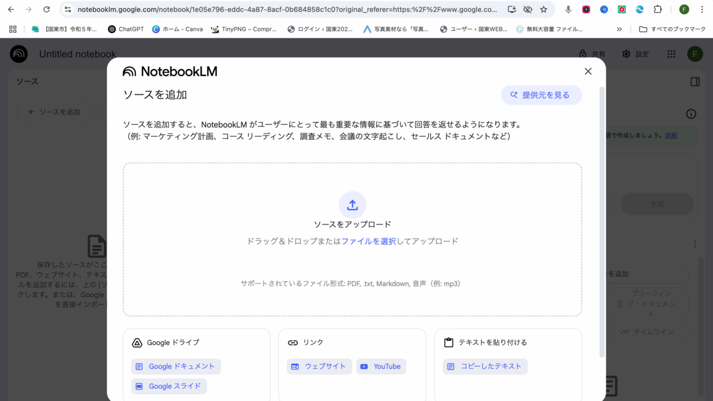The height and width of the screenshot is (401, 713).
Task: Click the NotebookLM home logo top-left
Action: tap(19, 54)
